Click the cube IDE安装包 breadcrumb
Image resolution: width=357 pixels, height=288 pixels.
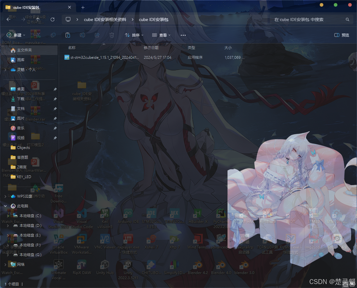[153, 19]
